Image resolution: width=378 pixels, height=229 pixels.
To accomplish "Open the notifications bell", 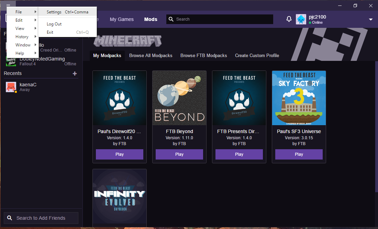I will point(289,19).
